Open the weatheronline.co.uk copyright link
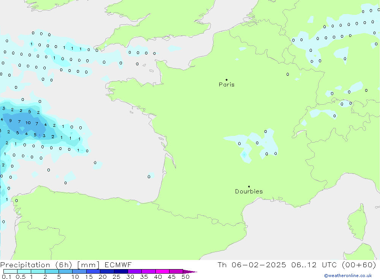Viewport: 380px width, 279px height. (348, 276)
